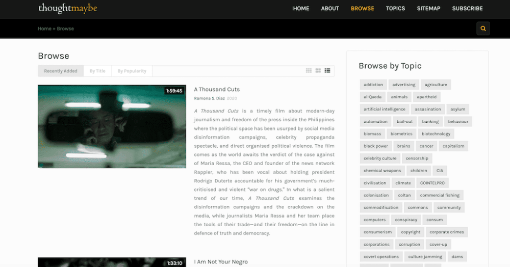Viewport: 510px width, 267px height.
Task: Choose the automation tag
Action: point(375,121)
